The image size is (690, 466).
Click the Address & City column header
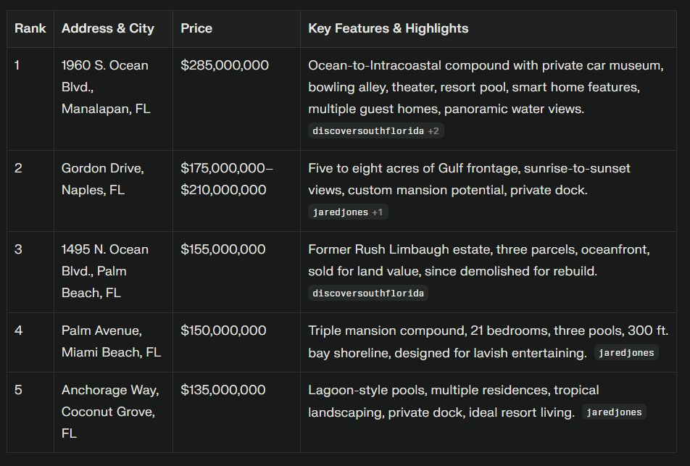click(108, 29)
